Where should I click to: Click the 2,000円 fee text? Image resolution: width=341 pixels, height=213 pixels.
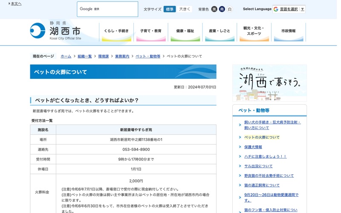(136, 181)
